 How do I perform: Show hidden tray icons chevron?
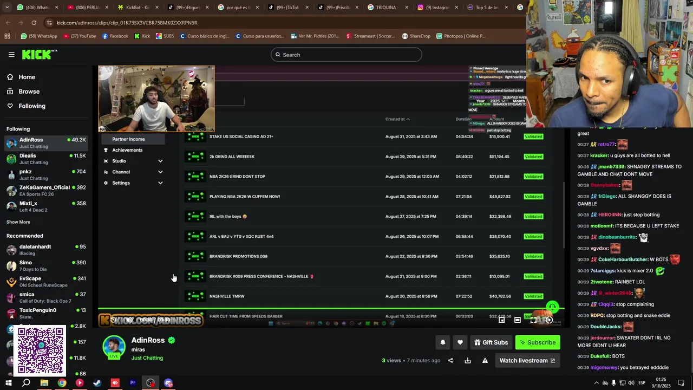[x=596, y=383]
